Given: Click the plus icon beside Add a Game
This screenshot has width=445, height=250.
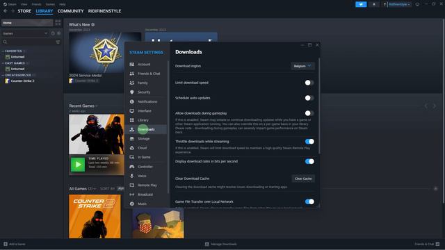Looking at the screenshot, I should 6,244.
